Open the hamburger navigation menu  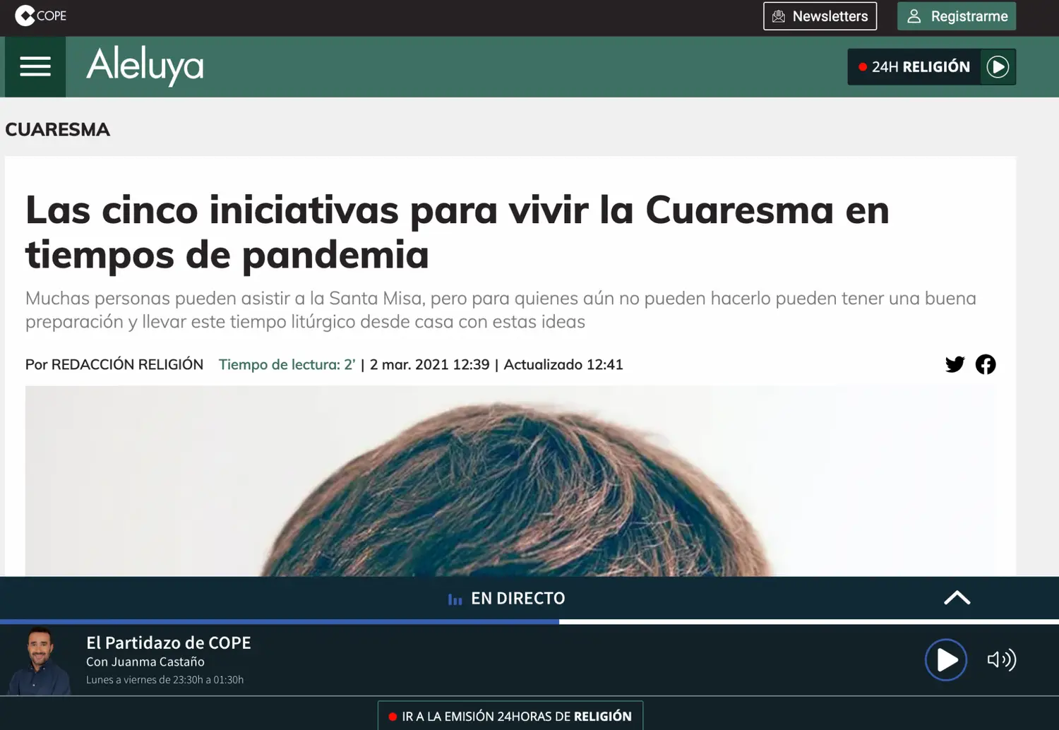coord(35,67)
